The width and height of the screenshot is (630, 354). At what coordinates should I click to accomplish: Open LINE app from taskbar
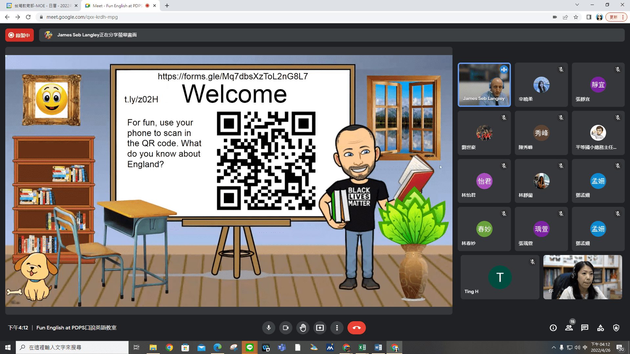click(250, 347)
